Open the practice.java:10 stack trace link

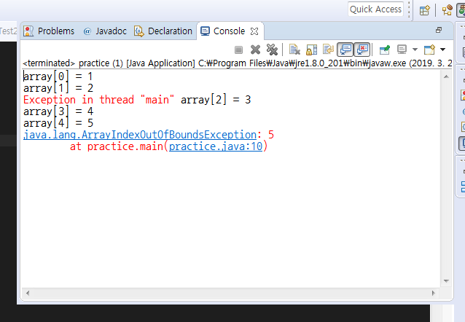click(x=216, y=146)
